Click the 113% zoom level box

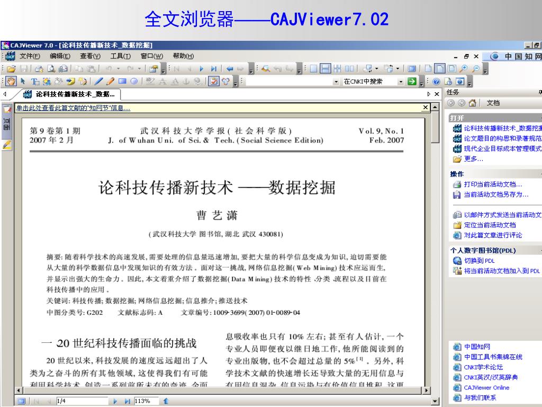(x=146, y=401)
